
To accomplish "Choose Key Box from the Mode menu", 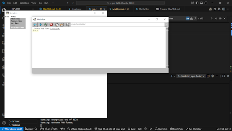I will pos(15,23).
